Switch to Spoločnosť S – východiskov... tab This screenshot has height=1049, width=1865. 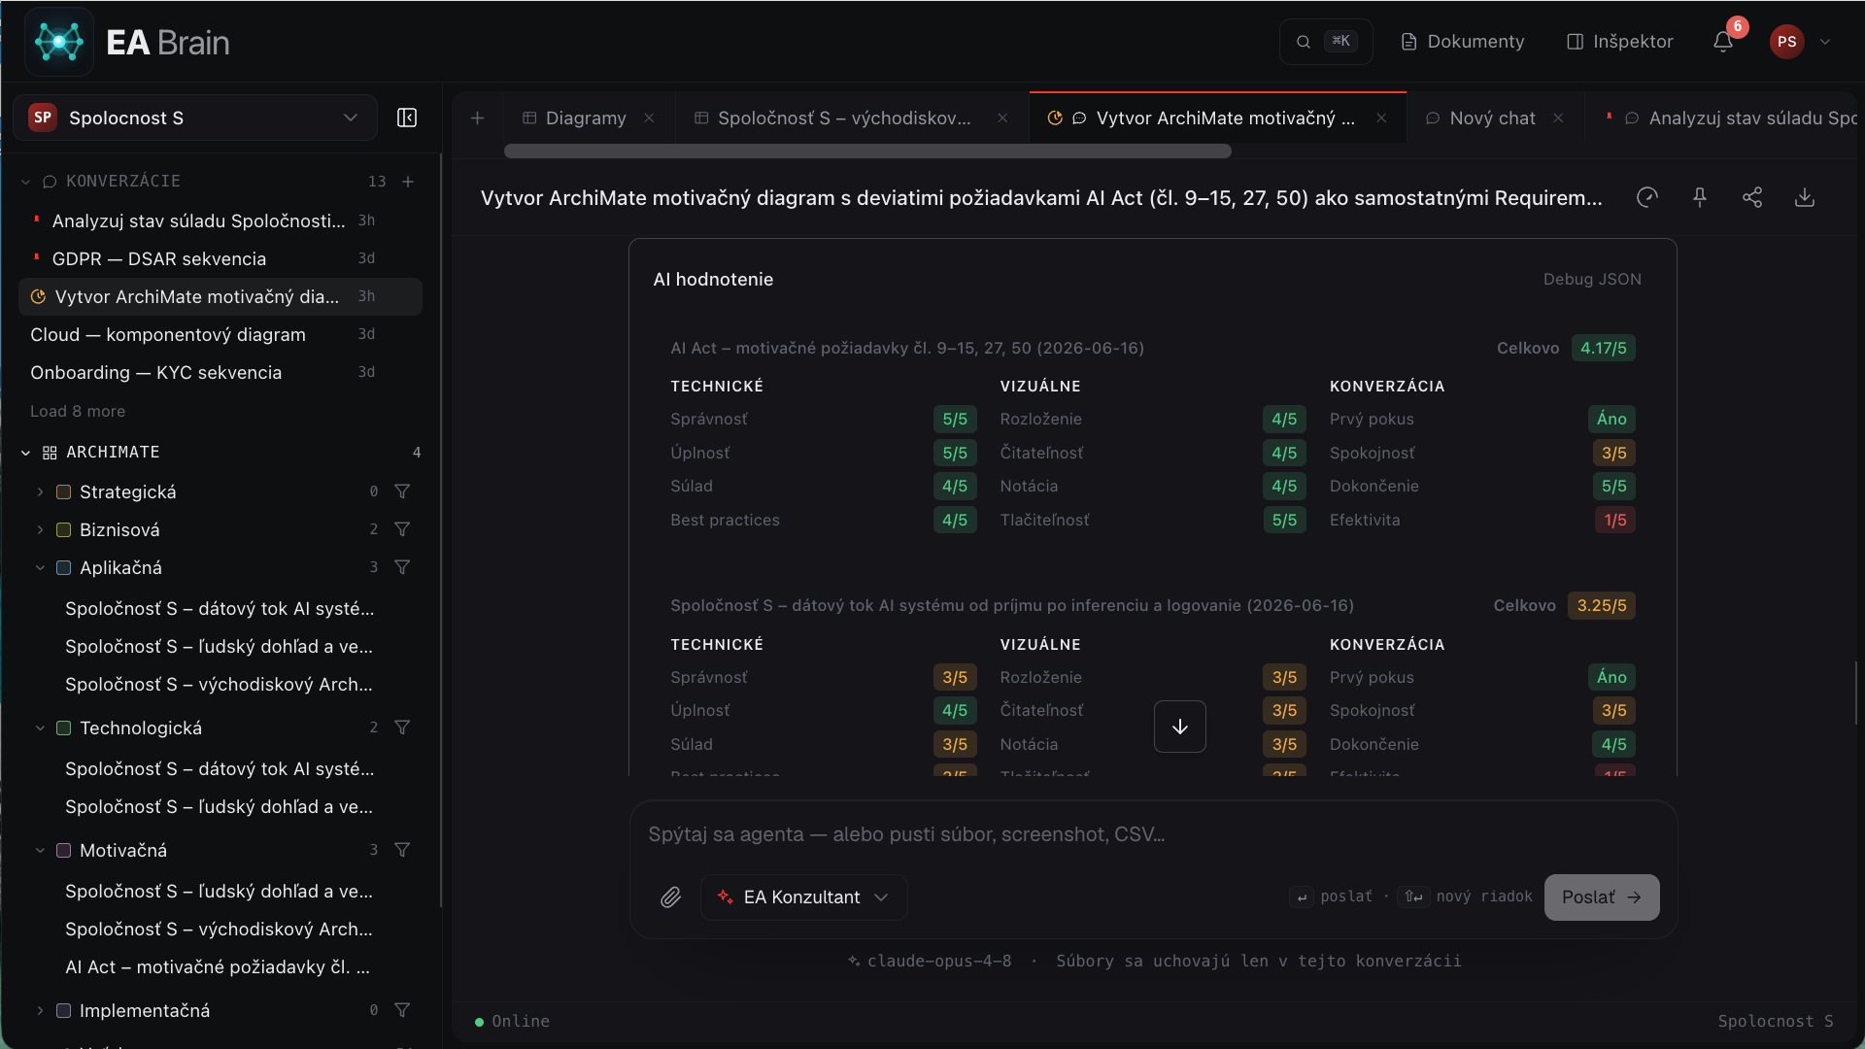(x=833, y=118)
